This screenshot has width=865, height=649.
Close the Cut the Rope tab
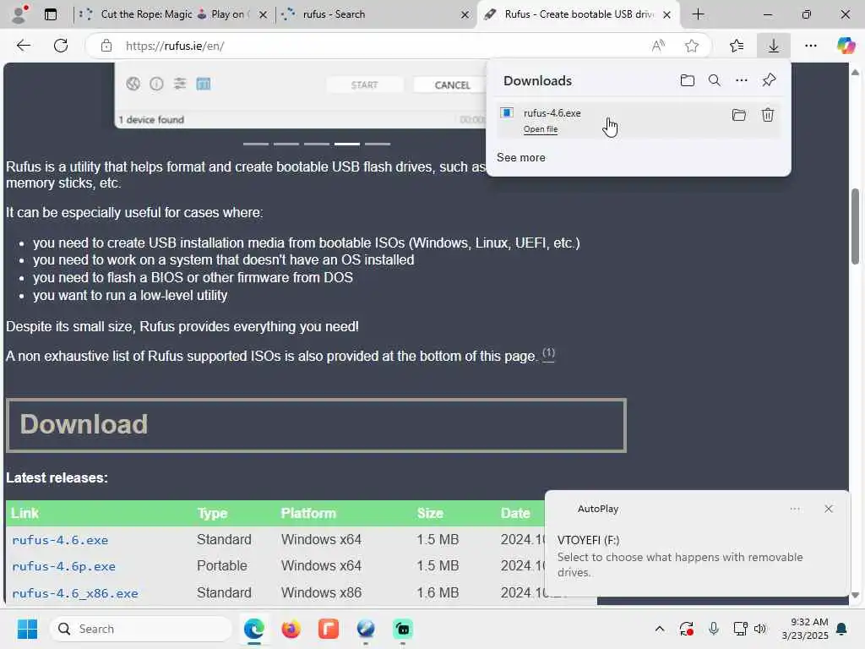pyautogui.click(x=264, y=15)
